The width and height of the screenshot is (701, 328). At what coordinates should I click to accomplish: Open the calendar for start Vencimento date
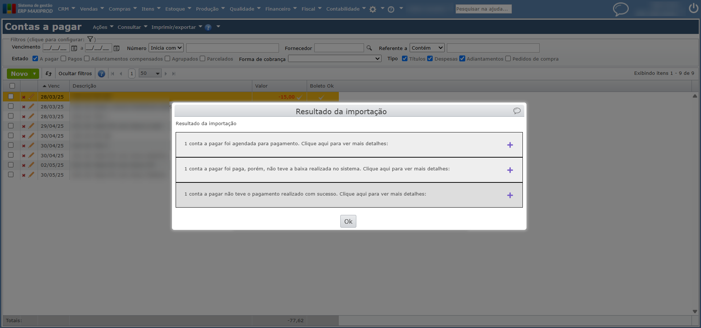point(74,48)
